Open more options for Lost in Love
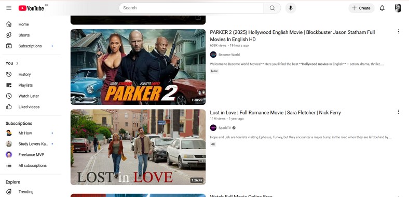Screen dimensions: 409x197 398,112
